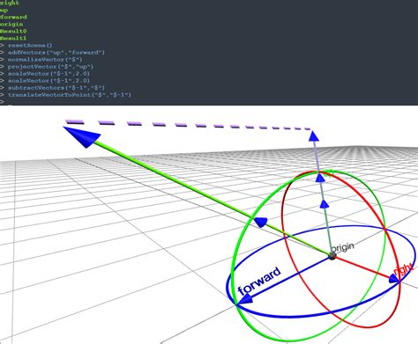Click the addVectors("up","forward") command line
Viewport: 418px width, 344px height.
point(56,53)
